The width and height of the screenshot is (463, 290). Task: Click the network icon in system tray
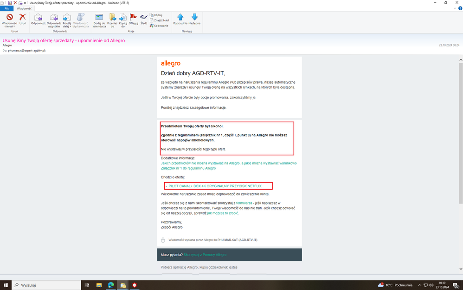(425, 285)
